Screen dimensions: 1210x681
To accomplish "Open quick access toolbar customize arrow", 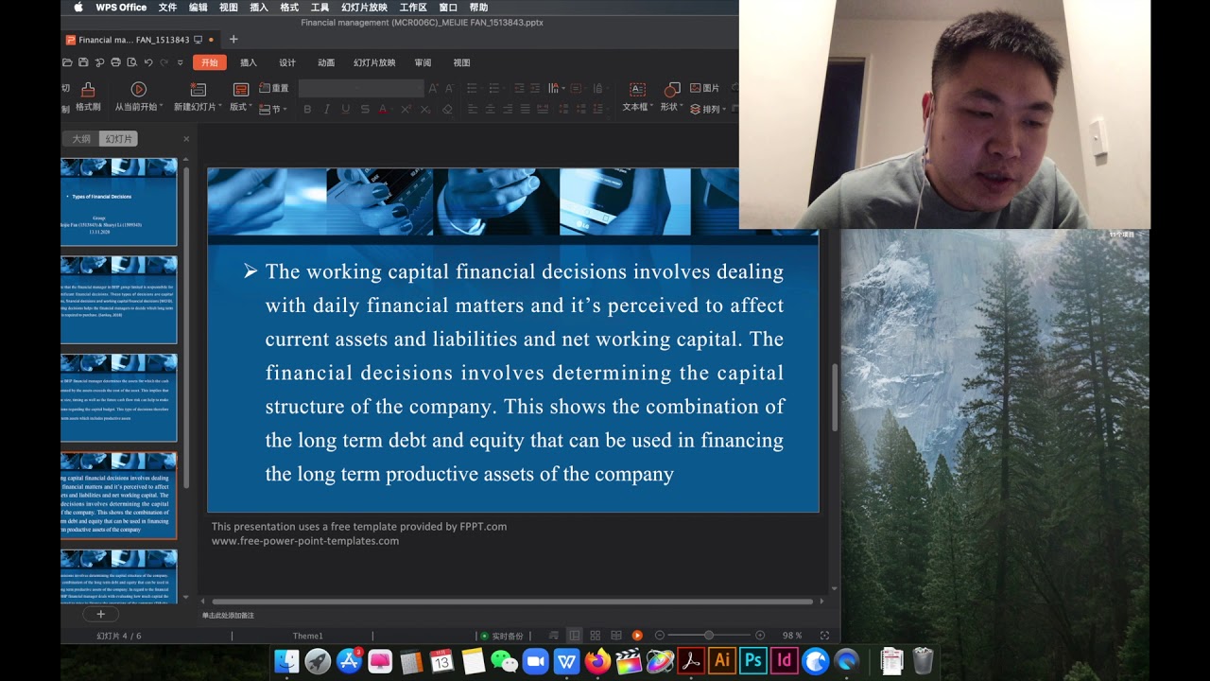I will [181, 62].
